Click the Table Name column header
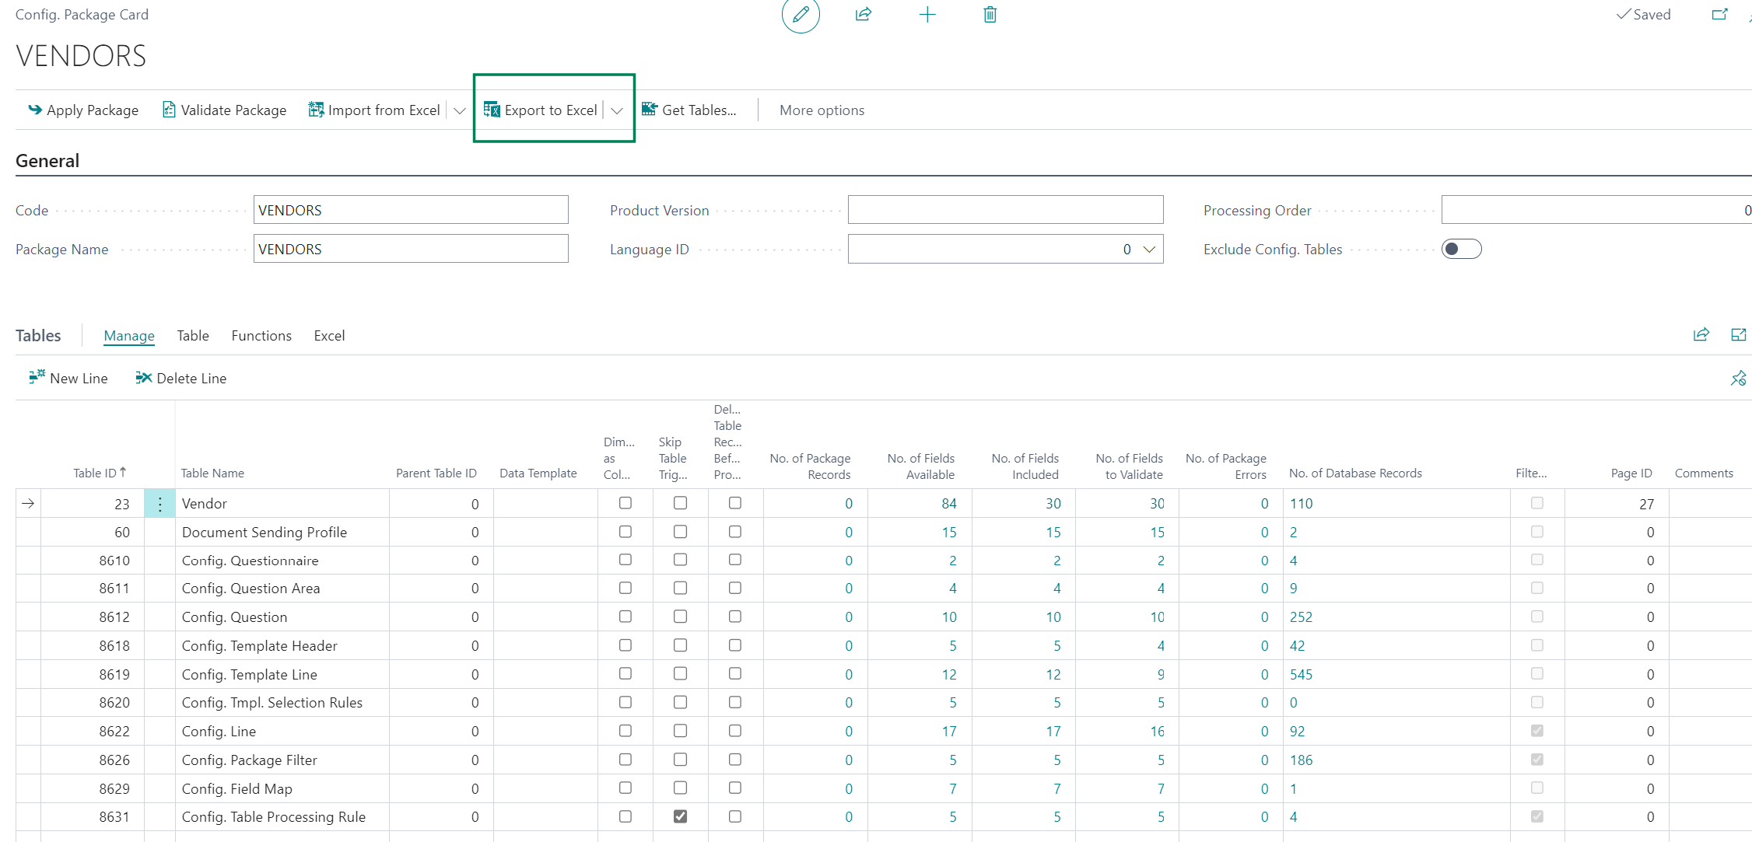 212,473
